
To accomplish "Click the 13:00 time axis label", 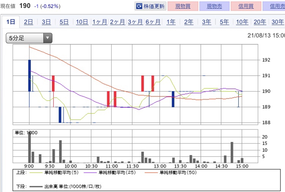I will (x=160, y=166).
